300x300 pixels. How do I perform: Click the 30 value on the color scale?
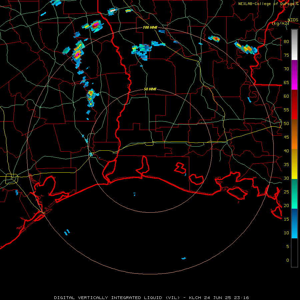(286, 178)
